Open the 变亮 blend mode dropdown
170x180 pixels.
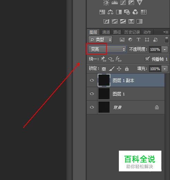pyautogui.click(x=107, y=49)
